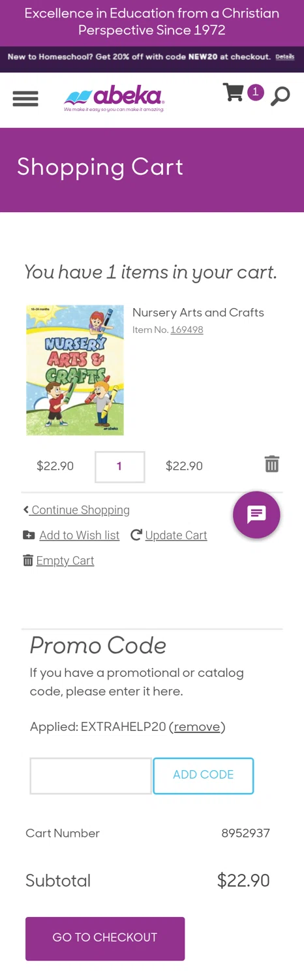
Task: Remove the applied EXTRAHELP20 promo code
Action: click(x=197, y=727)
